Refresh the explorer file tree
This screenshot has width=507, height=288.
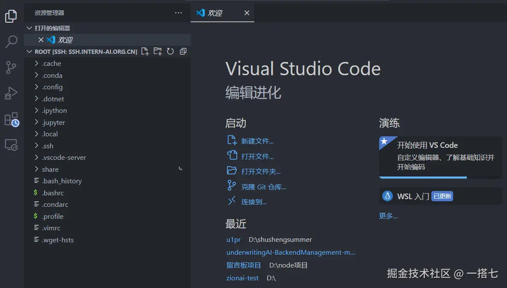(171, 51)
